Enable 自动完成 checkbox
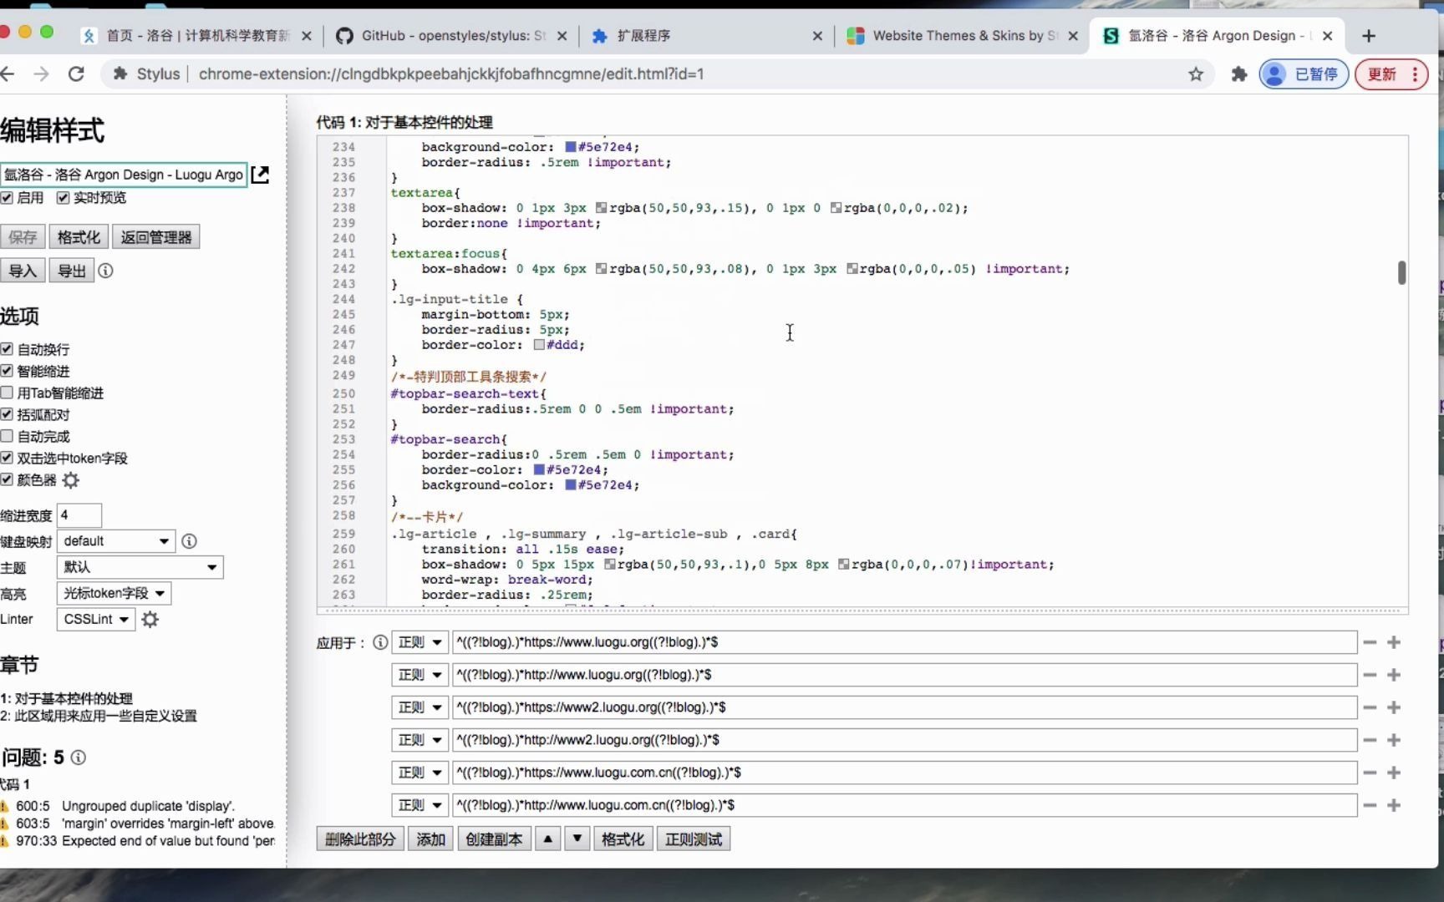 tap(7, 436)
